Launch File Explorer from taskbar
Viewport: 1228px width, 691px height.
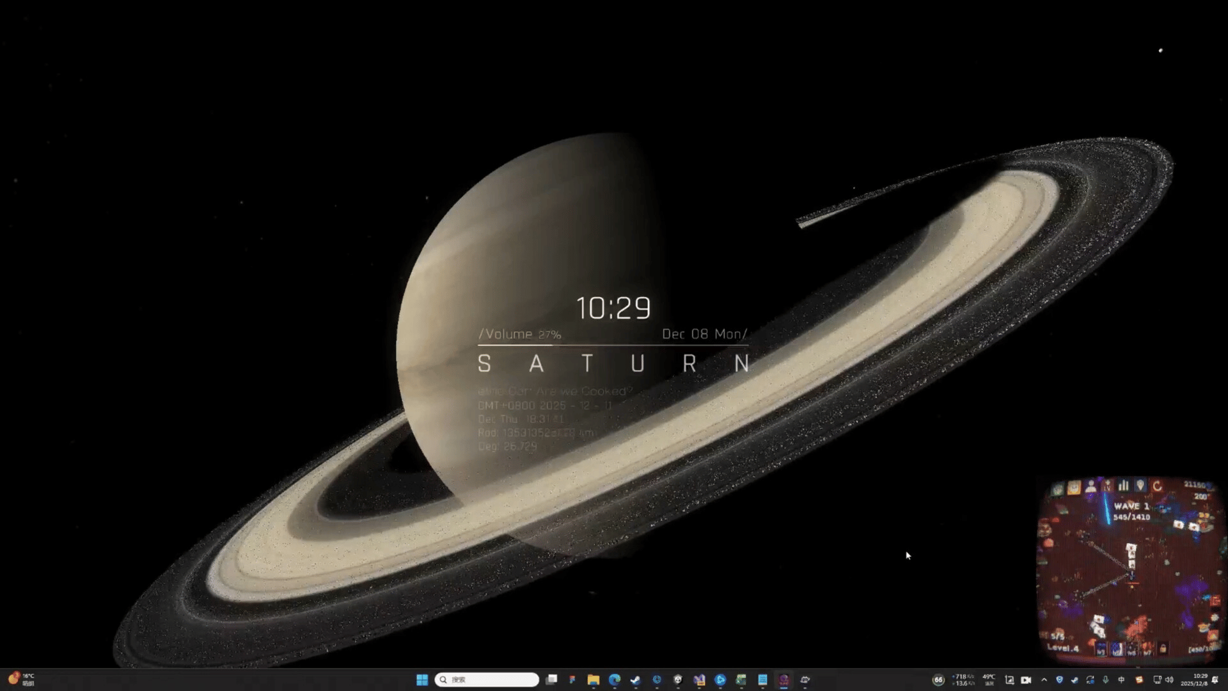click(594, 679)
